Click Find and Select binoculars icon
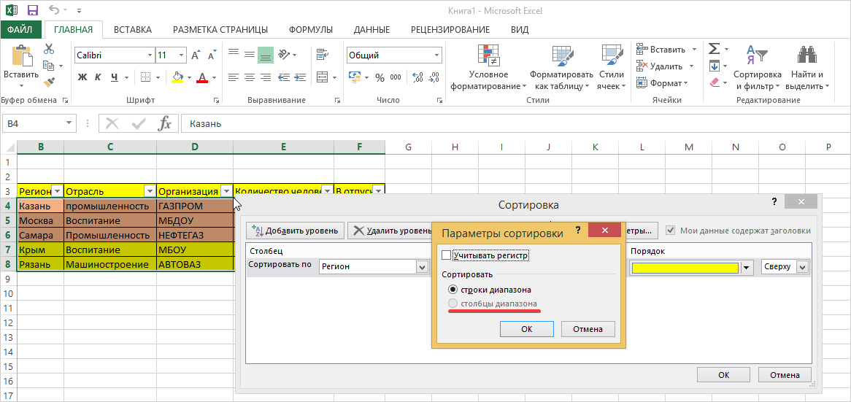This screenshot has width=851, height=402. click(806, 58)
